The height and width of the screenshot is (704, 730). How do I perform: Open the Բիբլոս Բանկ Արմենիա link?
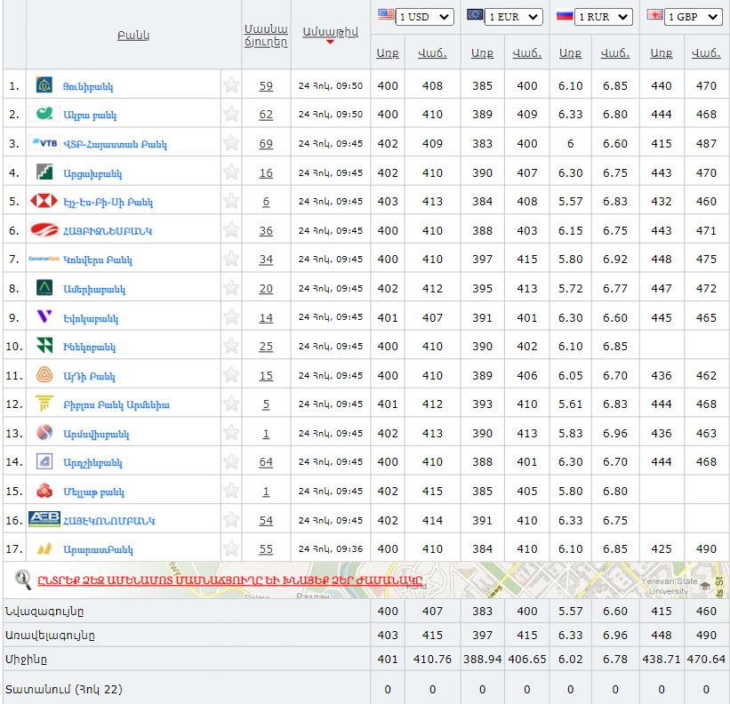click(116, 404)
